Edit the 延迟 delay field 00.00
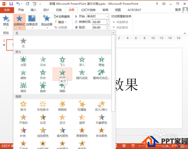The image size is (188, 149). 99,27
